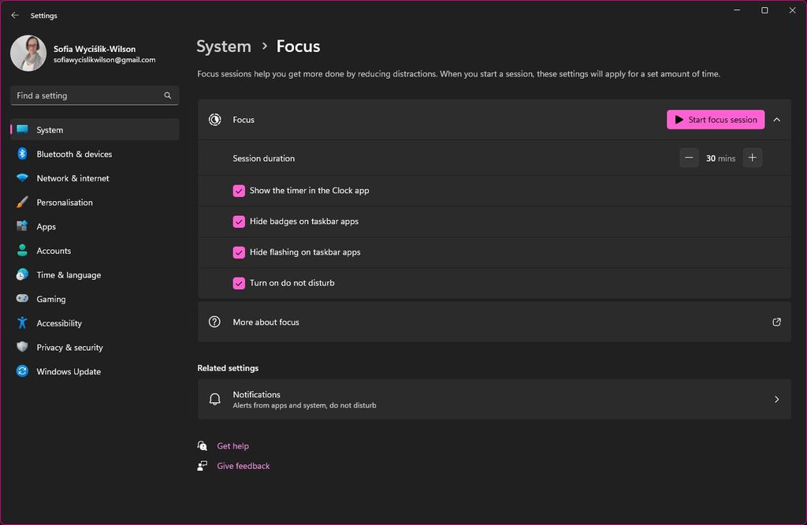This screenshot has height=525, width=807.
Task: Select the Bluetooth & devices icon
Action: coord(21,154)
